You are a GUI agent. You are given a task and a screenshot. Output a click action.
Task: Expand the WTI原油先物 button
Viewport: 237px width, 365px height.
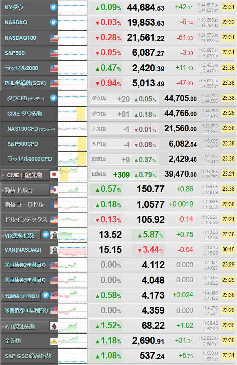click(25, 327)
